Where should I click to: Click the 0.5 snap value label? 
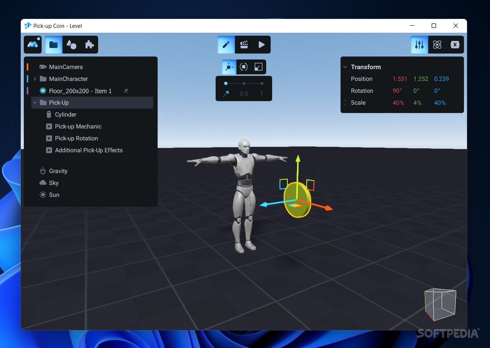(244, 94)
